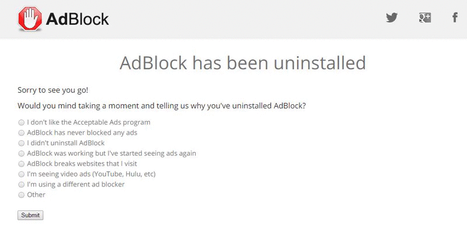Open the Google+ icon link

425,18
